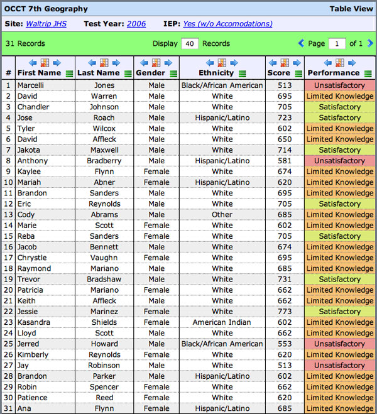Screen dimensions: 377x414
Task: Open Gender column green menu
Action: (x=173, y=74)
